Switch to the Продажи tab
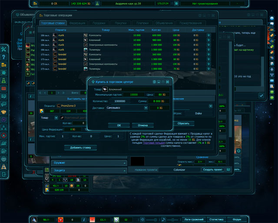The width and height of the screenshot is (278, 223). tap(99, 23)
